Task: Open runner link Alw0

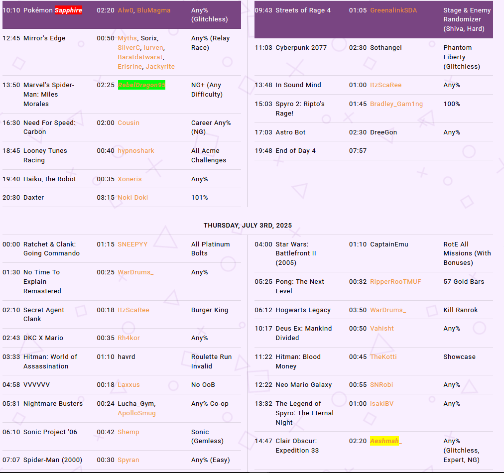Action: [126, 10]
